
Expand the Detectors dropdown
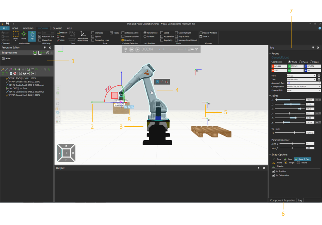(127, 40)
